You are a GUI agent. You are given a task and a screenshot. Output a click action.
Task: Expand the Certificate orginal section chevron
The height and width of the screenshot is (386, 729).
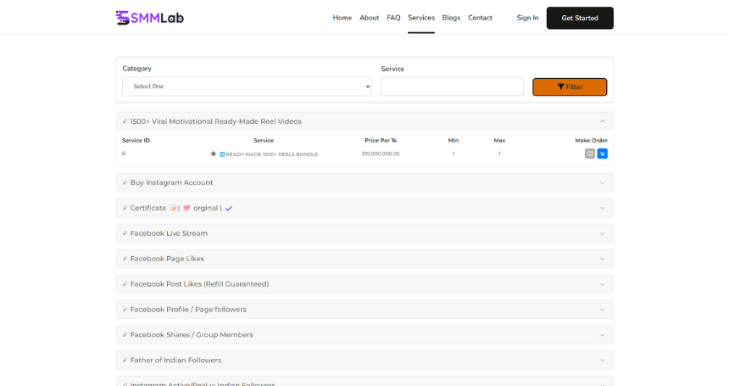(x=602, y=209)
